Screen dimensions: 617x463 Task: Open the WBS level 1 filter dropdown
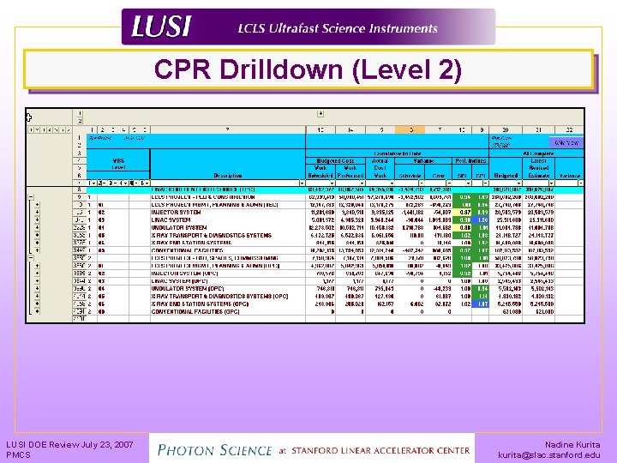pyautogui.click(x=93, y=183)
